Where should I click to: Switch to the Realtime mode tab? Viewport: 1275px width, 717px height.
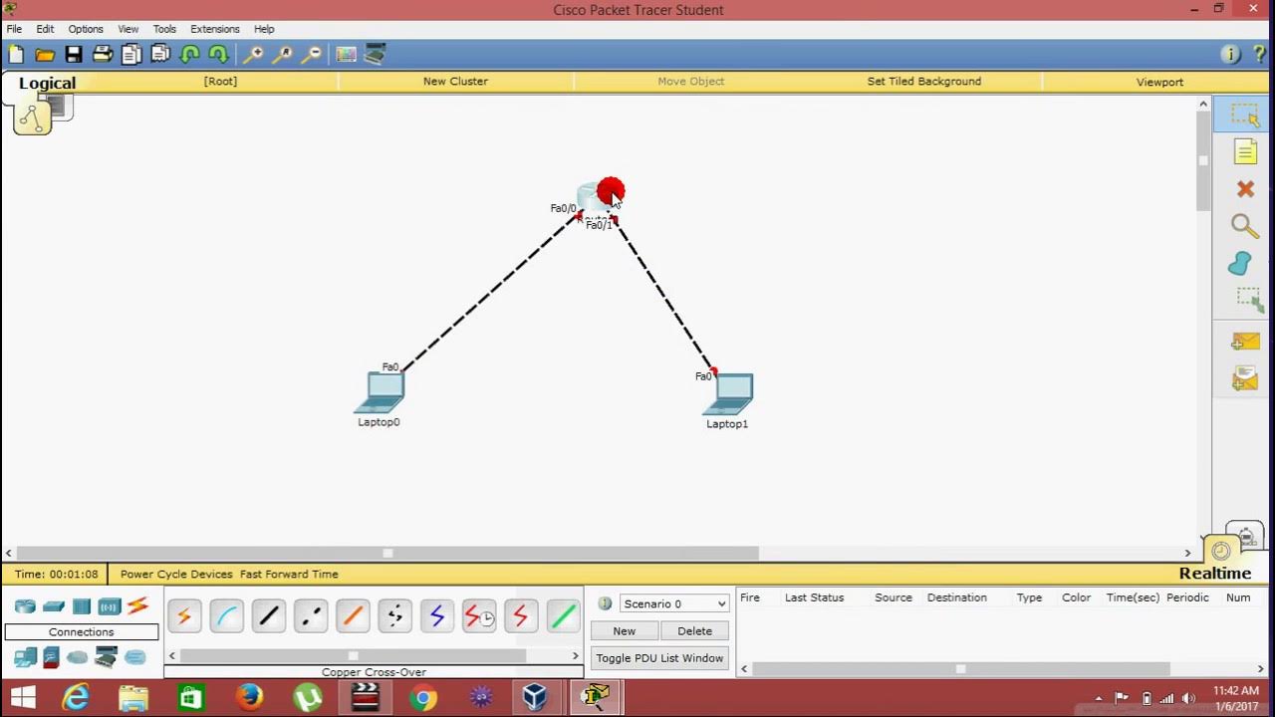(1215, 574)
